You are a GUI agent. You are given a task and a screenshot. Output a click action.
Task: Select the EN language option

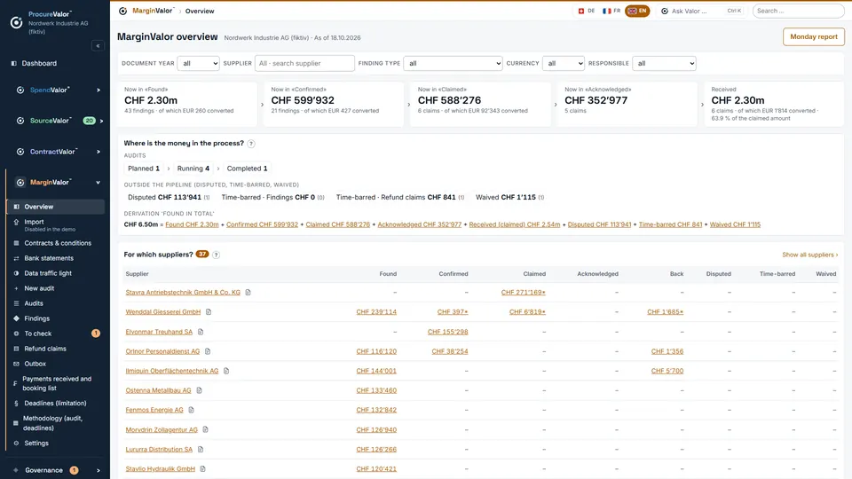tap(637, 11)
